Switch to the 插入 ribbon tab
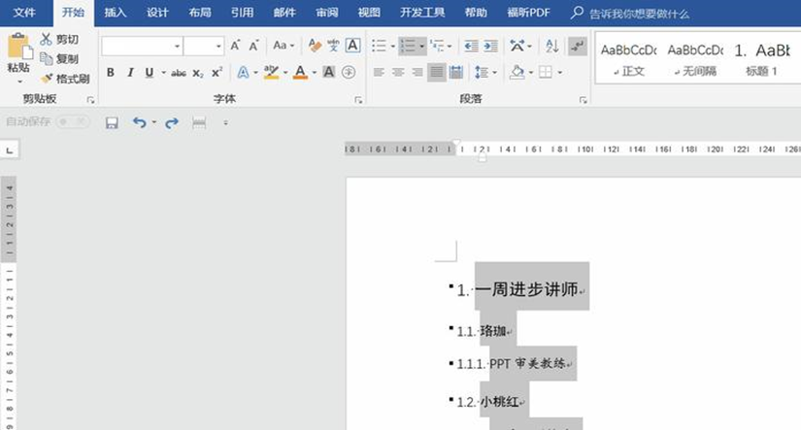This screenshot has height=430, width=801. (116, 13)
